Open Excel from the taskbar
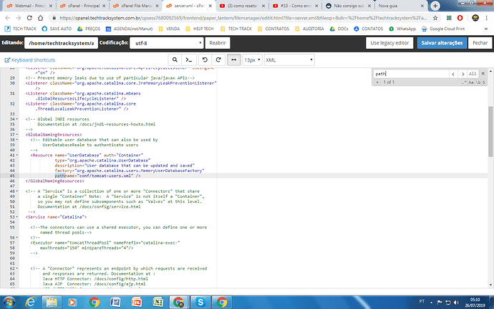Screen dimensions: 494x309 (x=158, y=302)
